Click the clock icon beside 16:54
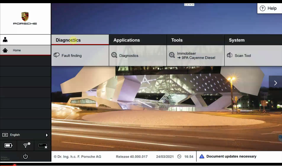Viewport: 282px width, 166px height. pyautogui.click(x=179, y=156)
